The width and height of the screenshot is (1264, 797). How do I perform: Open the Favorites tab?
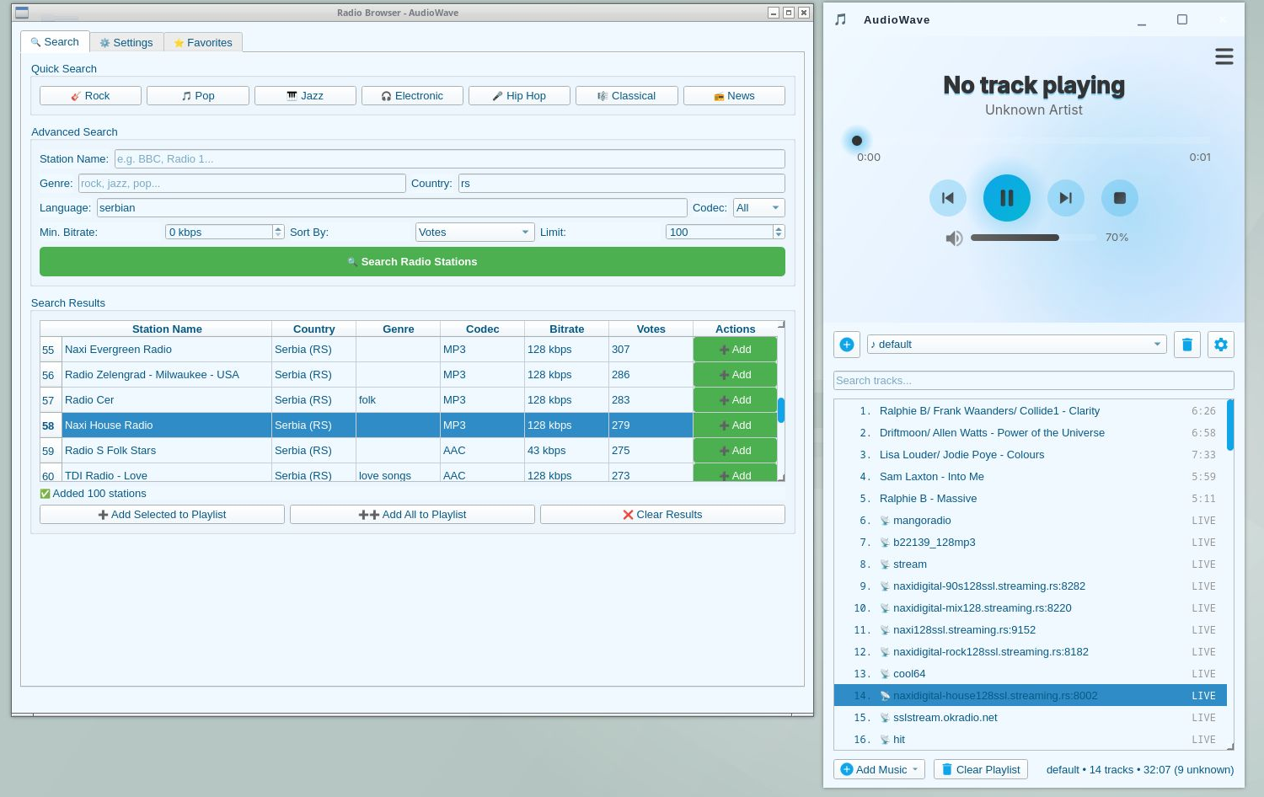[x=203, y=43]
